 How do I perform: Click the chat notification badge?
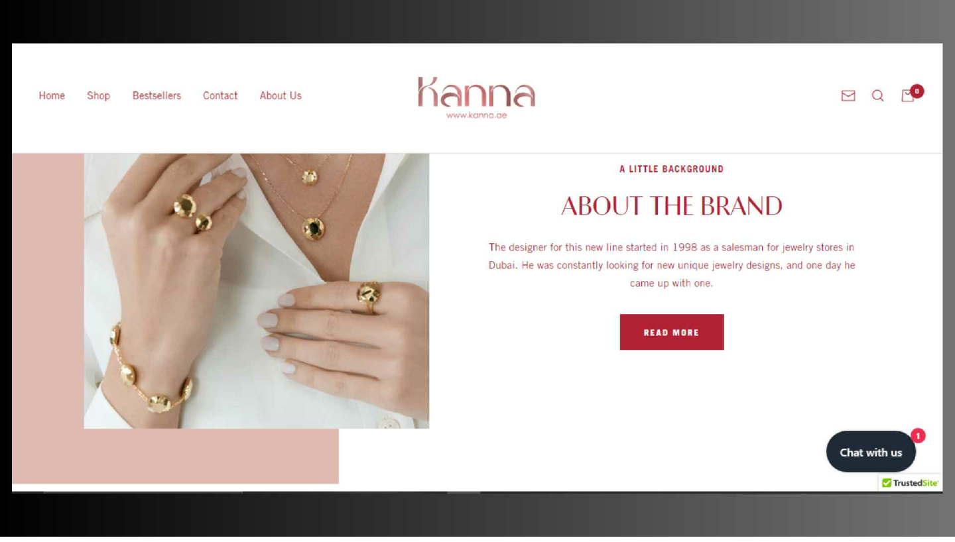pos(918,435)
